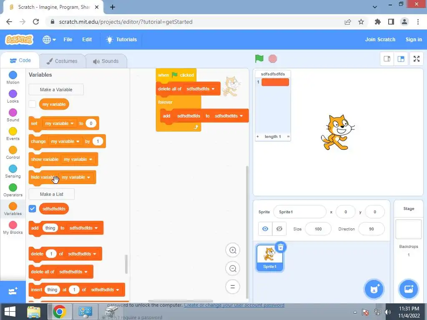Switch to the Costumes tab
The width and height of the screenshot is (427, 320).
tap(62, 61)
